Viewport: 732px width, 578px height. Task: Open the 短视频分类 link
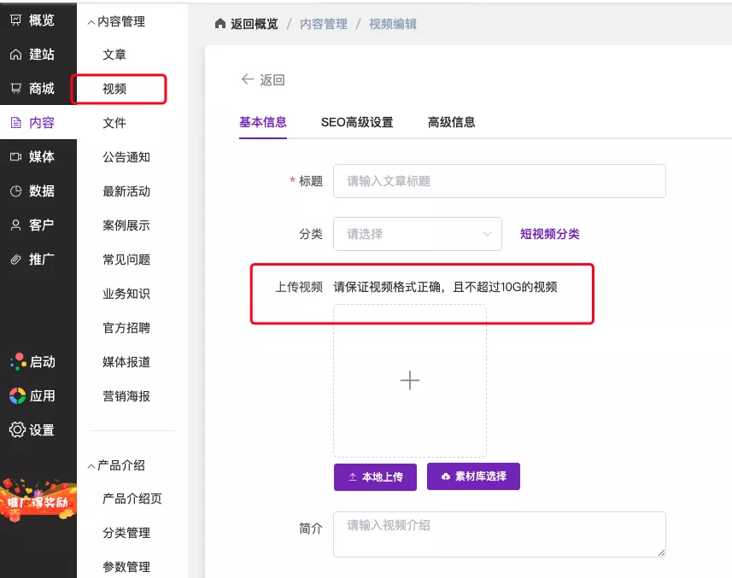(549, 234)
